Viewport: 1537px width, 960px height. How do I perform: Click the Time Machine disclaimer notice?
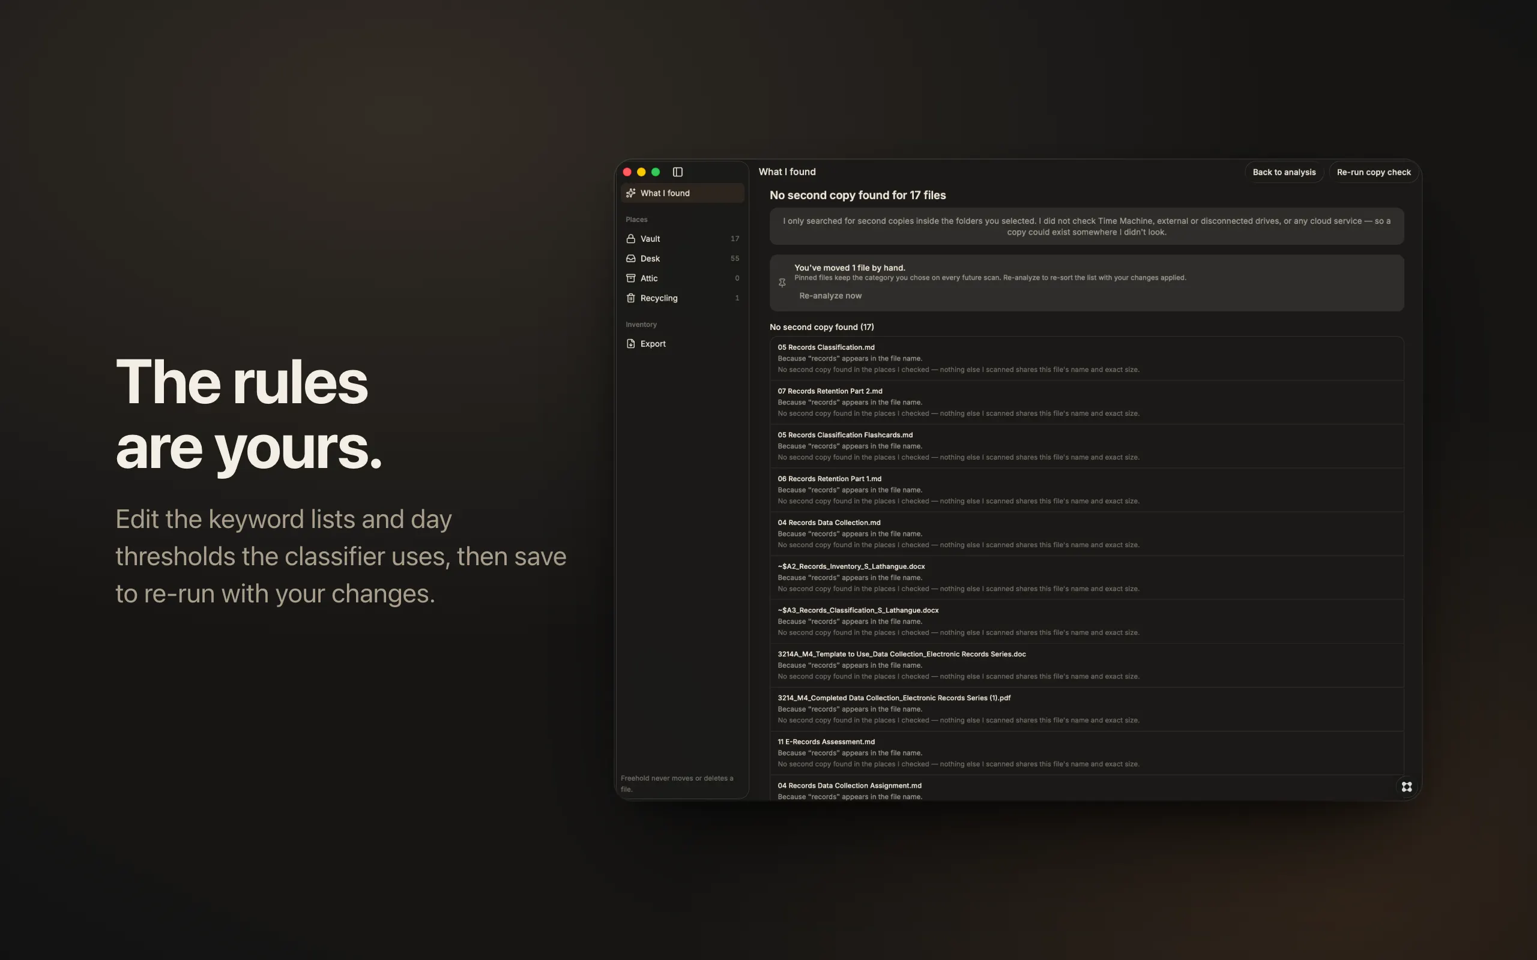(1086, 226)
